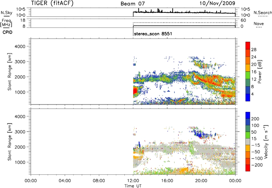This screenshot has height=188, width=272.
Task: Click the -15 label on Velocity colorbar
Action: (256, 145)
